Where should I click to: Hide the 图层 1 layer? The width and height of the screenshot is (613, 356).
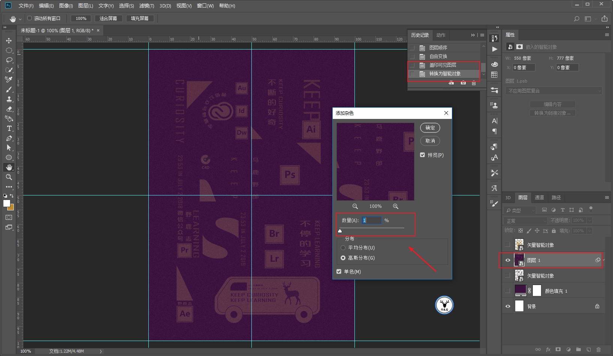tap(508, 260)
